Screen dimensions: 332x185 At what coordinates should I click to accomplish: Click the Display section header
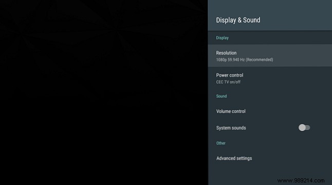[x=222, y=38]
